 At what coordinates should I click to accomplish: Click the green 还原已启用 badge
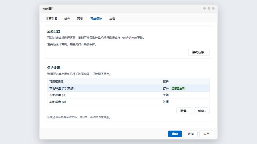178,89
